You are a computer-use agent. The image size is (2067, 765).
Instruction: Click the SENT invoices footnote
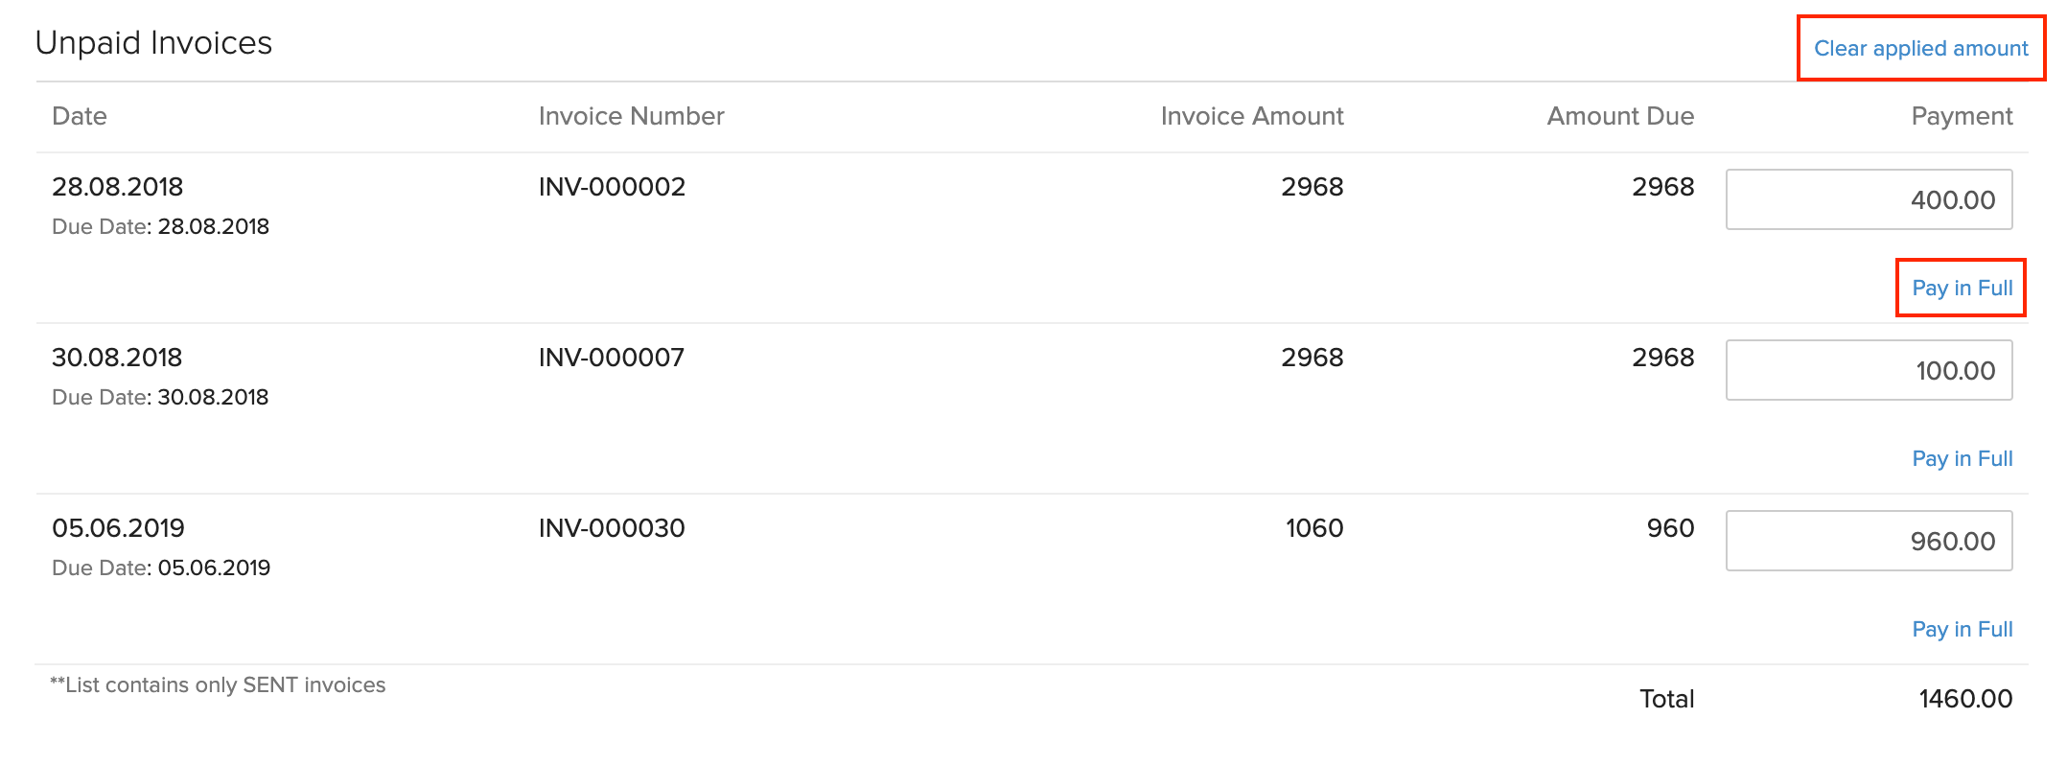218,684
